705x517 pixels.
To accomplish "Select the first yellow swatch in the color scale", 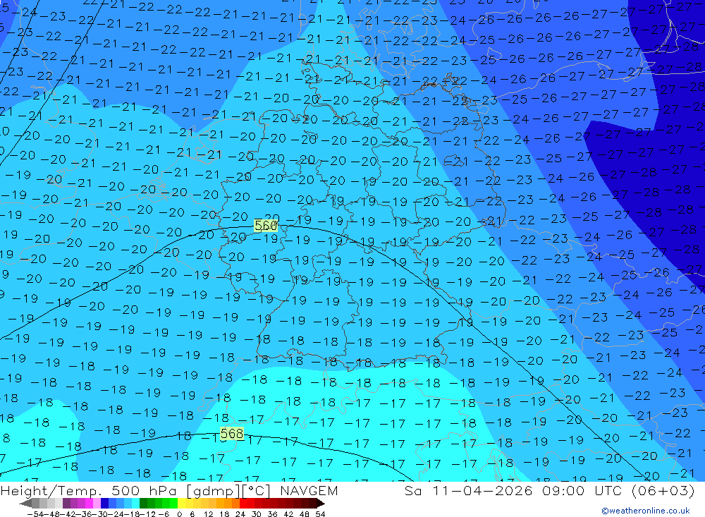I will click(182, 503).
